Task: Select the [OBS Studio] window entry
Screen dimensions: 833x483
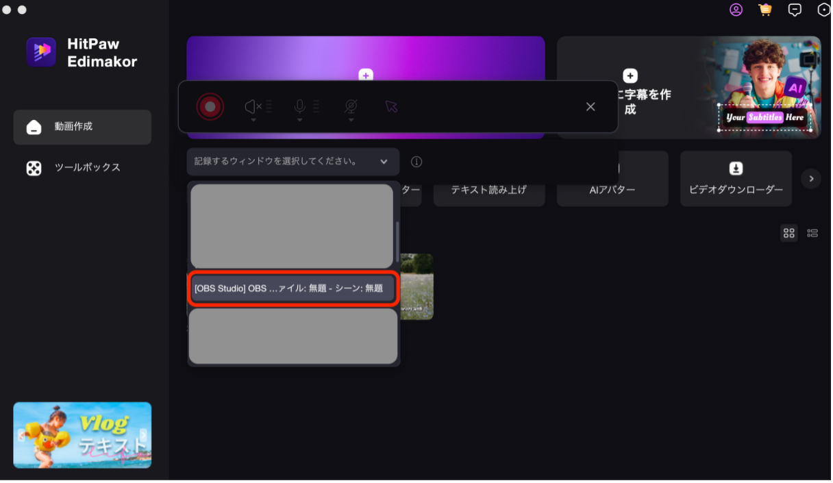Action: point(293,288)
